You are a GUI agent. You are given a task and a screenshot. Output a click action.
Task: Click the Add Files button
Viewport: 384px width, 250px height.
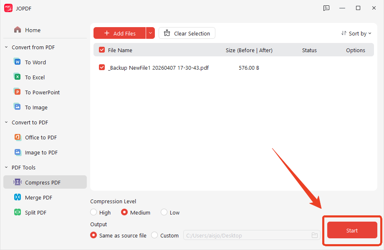119,33
